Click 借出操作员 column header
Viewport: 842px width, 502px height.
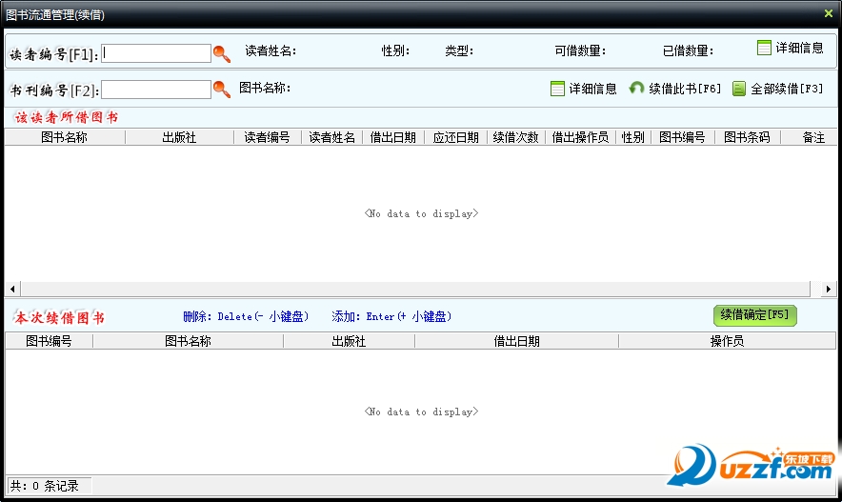(x=580, y=137)
